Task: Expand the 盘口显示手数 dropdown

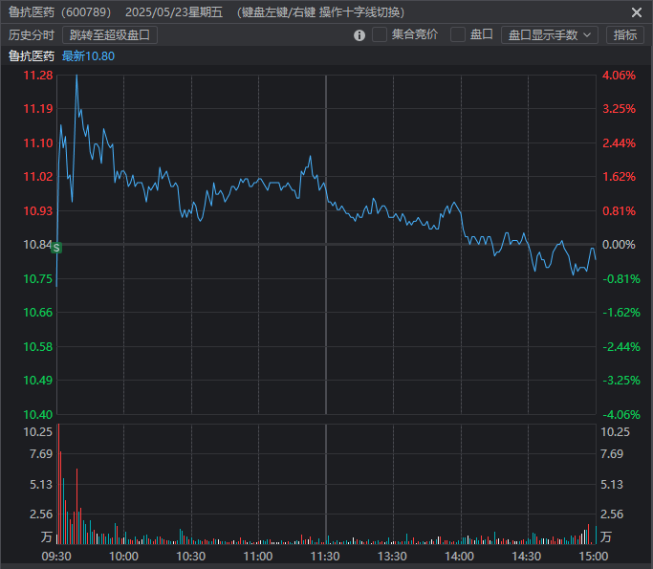Action: [x=549, y=35]
